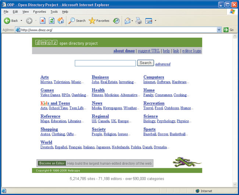This screenshot has height=195, width=239.
Task: Open the about dmoz link
Action: [124, 51]
